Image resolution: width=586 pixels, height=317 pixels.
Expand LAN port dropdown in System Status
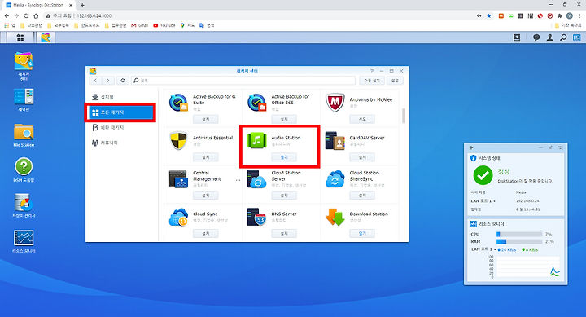pos(495,201)
